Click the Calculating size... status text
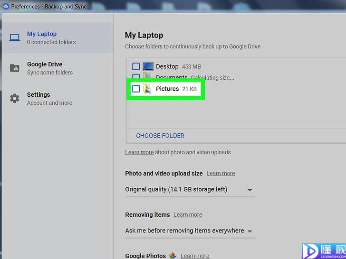Screen dimensions: 346x259 click(212, 78)
